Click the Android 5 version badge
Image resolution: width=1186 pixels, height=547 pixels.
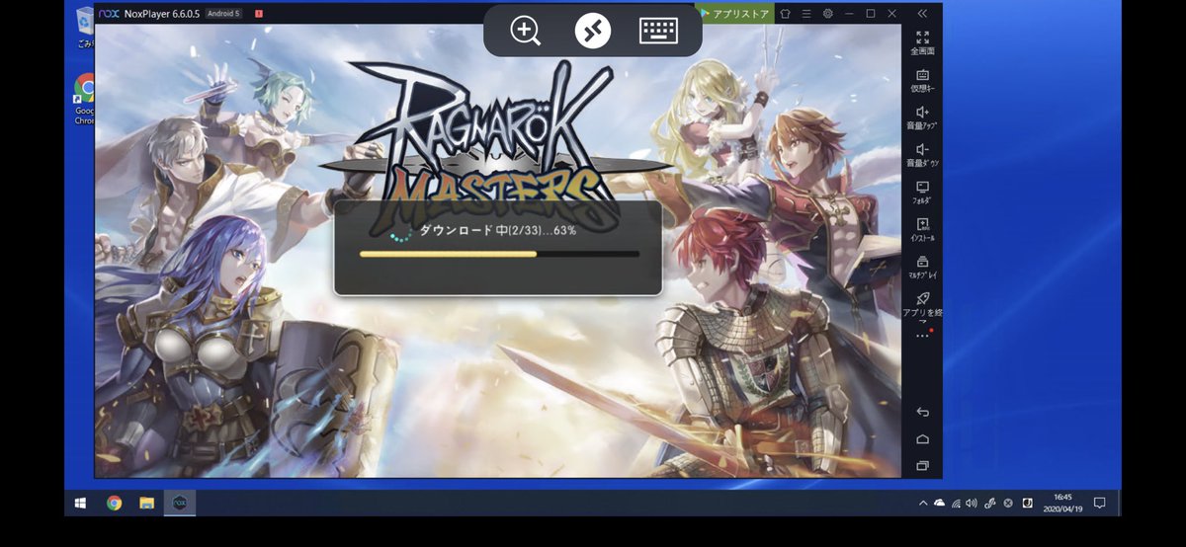tap(223, 14)
